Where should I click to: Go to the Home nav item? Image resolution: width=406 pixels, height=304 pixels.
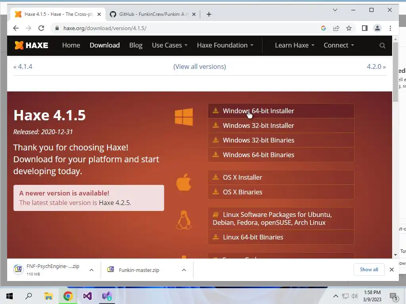(x=71, y=45)
